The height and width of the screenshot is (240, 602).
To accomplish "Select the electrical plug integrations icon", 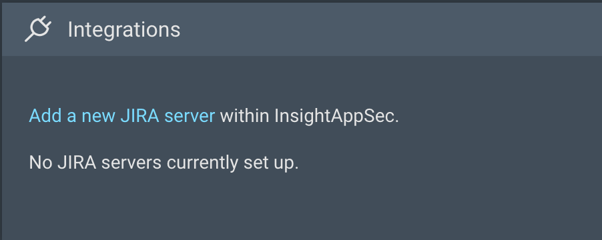I will click(x=38, y=29).
